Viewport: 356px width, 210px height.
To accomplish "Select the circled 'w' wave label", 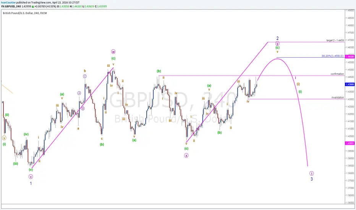I will point(113,52).
